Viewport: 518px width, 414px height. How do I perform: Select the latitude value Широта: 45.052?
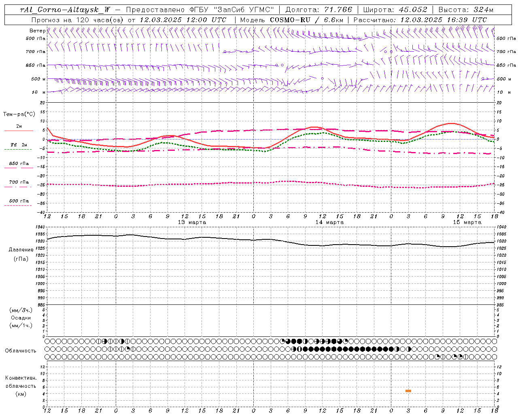pyautogui.click(x=395, y=10)
